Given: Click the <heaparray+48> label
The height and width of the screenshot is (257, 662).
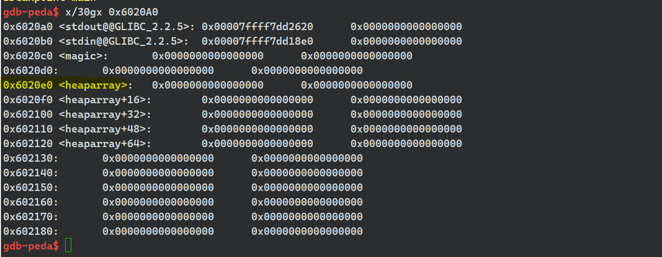Looking at the screenshot, I should 105,129.
